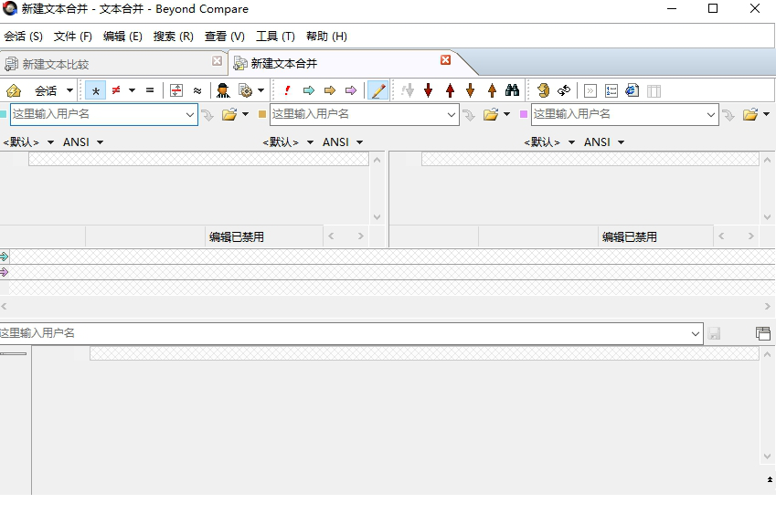This screenshot has width=776, height=514.
Task: Open the left pane <默认> format dropdown
Action: [28, 142]
